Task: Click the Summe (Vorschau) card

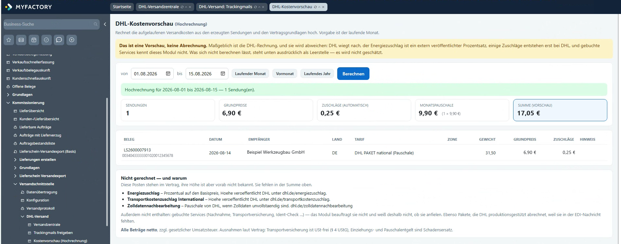Action: click(560, 110)
